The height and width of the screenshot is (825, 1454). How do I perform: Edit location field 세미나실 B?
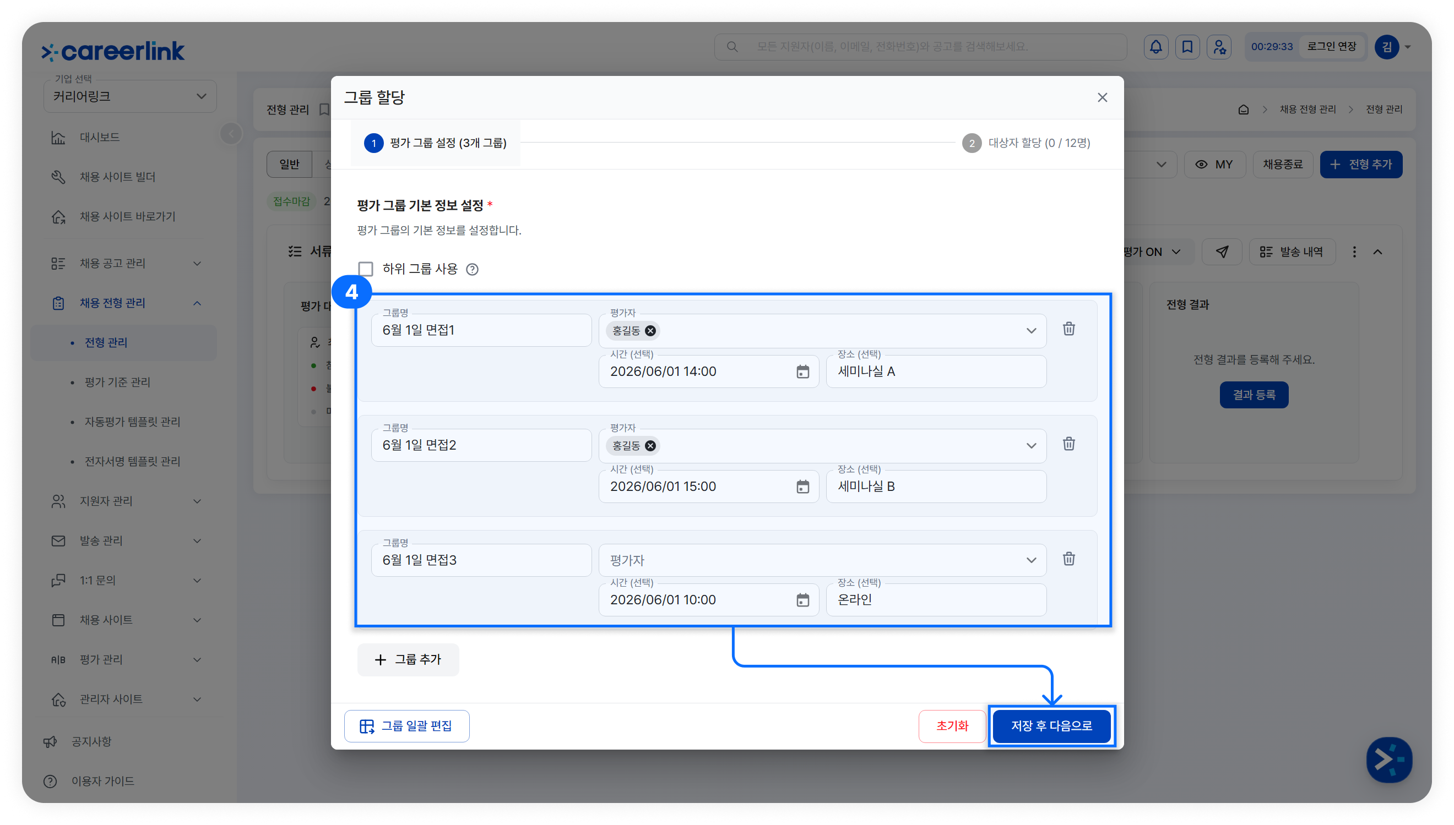(936, 487)
